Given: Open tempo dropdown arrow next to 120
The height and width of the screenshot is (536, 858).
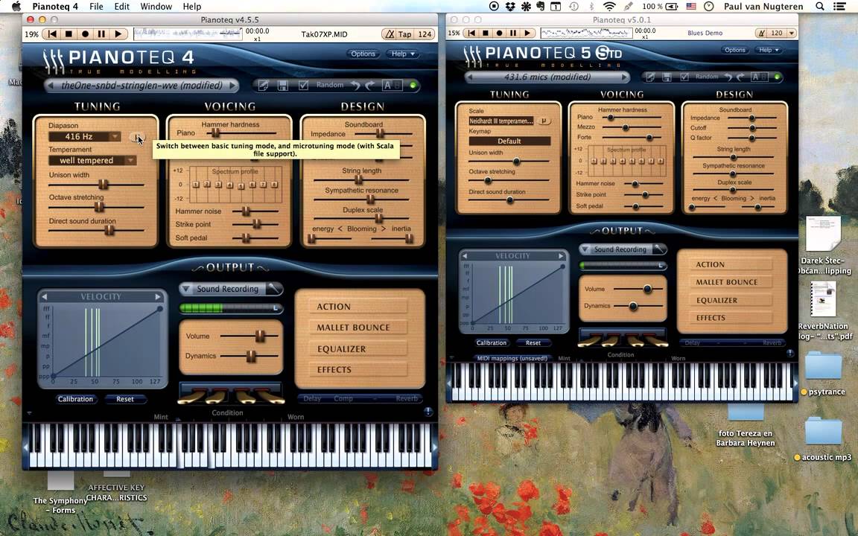Looking at the screenshot, I should [x=791, y=33].
